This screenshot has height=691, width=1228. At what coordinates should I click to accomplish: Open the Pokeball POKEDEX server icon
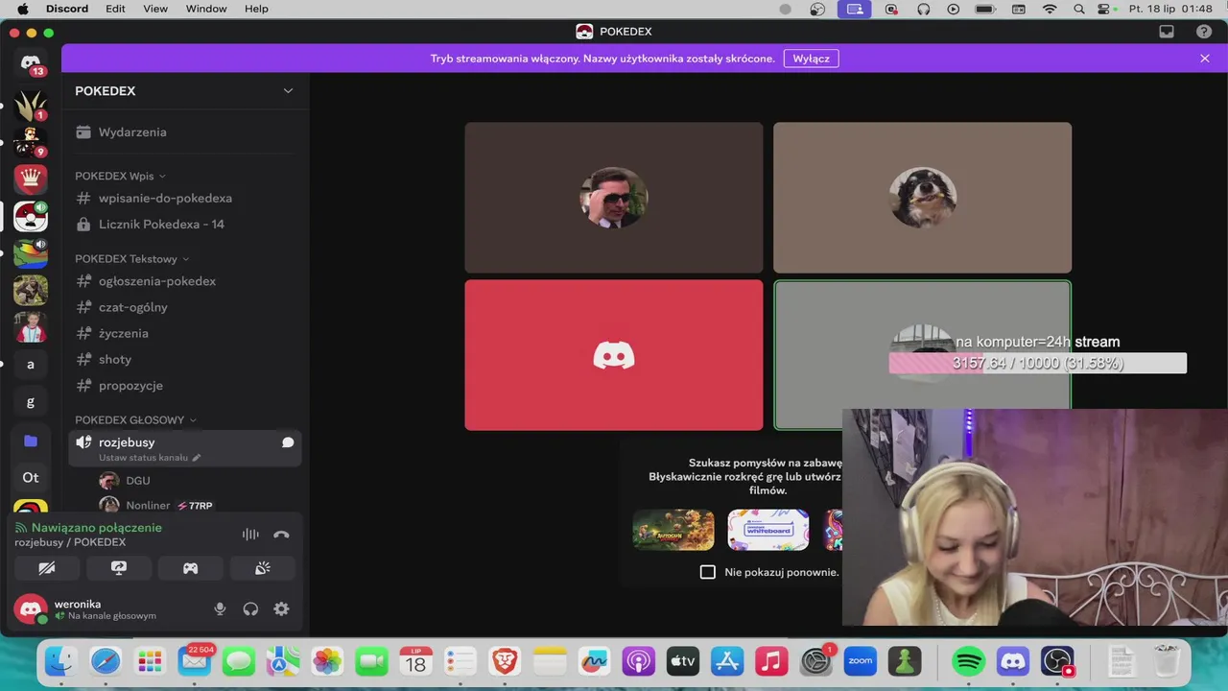[x=31, y=217]
